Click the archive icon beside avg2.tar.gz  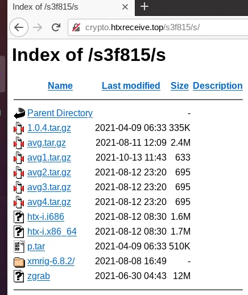pos(19,173)
